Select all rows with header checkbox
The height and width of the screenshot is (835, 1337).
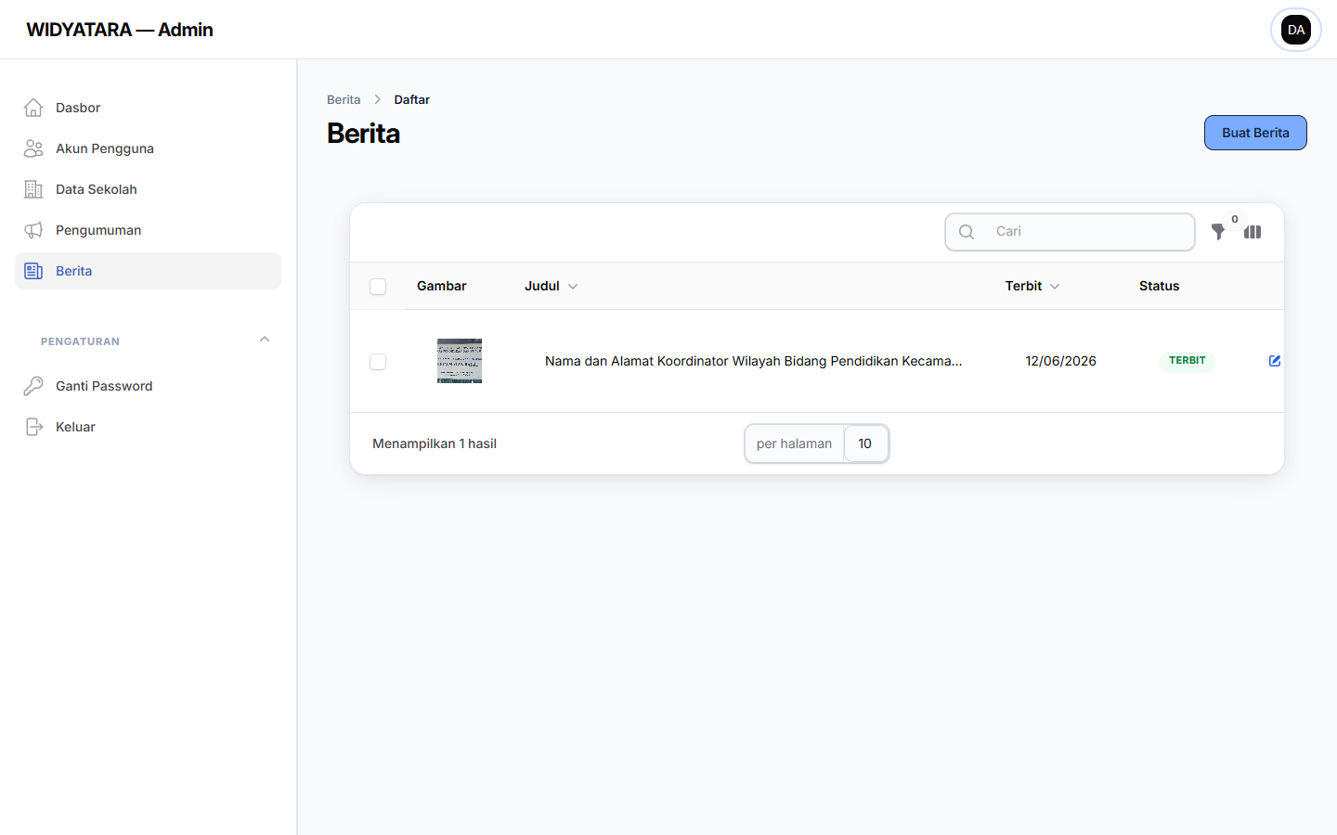(378, 287)
